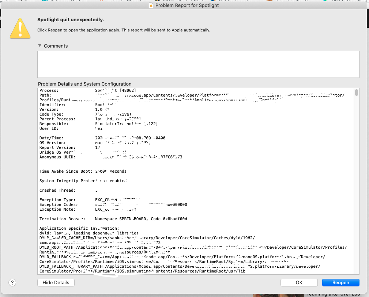Click 'Problem Report for Spotlight' window title
Image resolution: width=369 pixels, height=297 pixels.
pyautogui.click(x=187, y=5)
